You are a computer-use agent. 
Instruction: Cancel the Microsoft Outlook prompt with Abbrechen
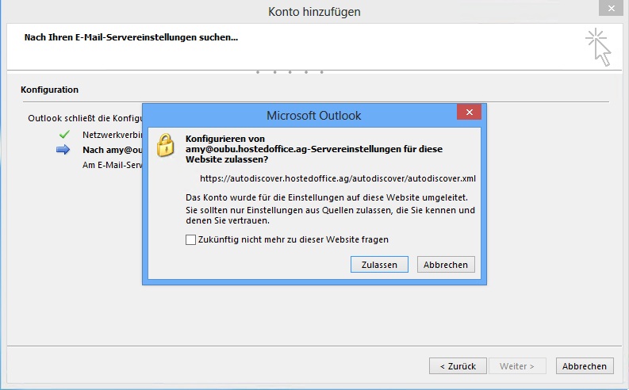pyautogui.click(x=446, y=265)
